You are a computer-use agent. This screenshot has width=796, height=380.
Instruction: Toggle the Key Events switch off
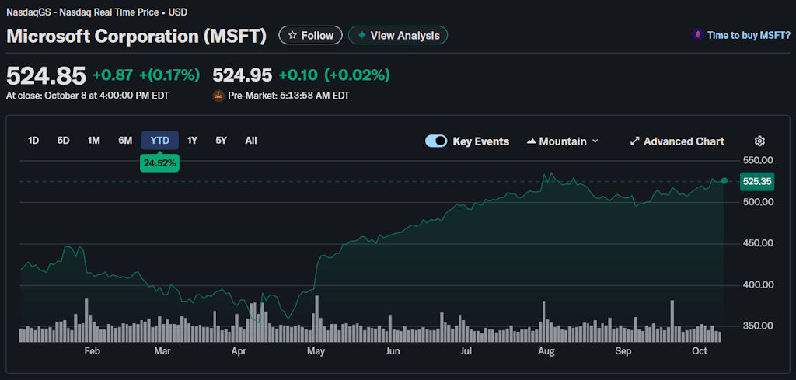coord(436,141)
